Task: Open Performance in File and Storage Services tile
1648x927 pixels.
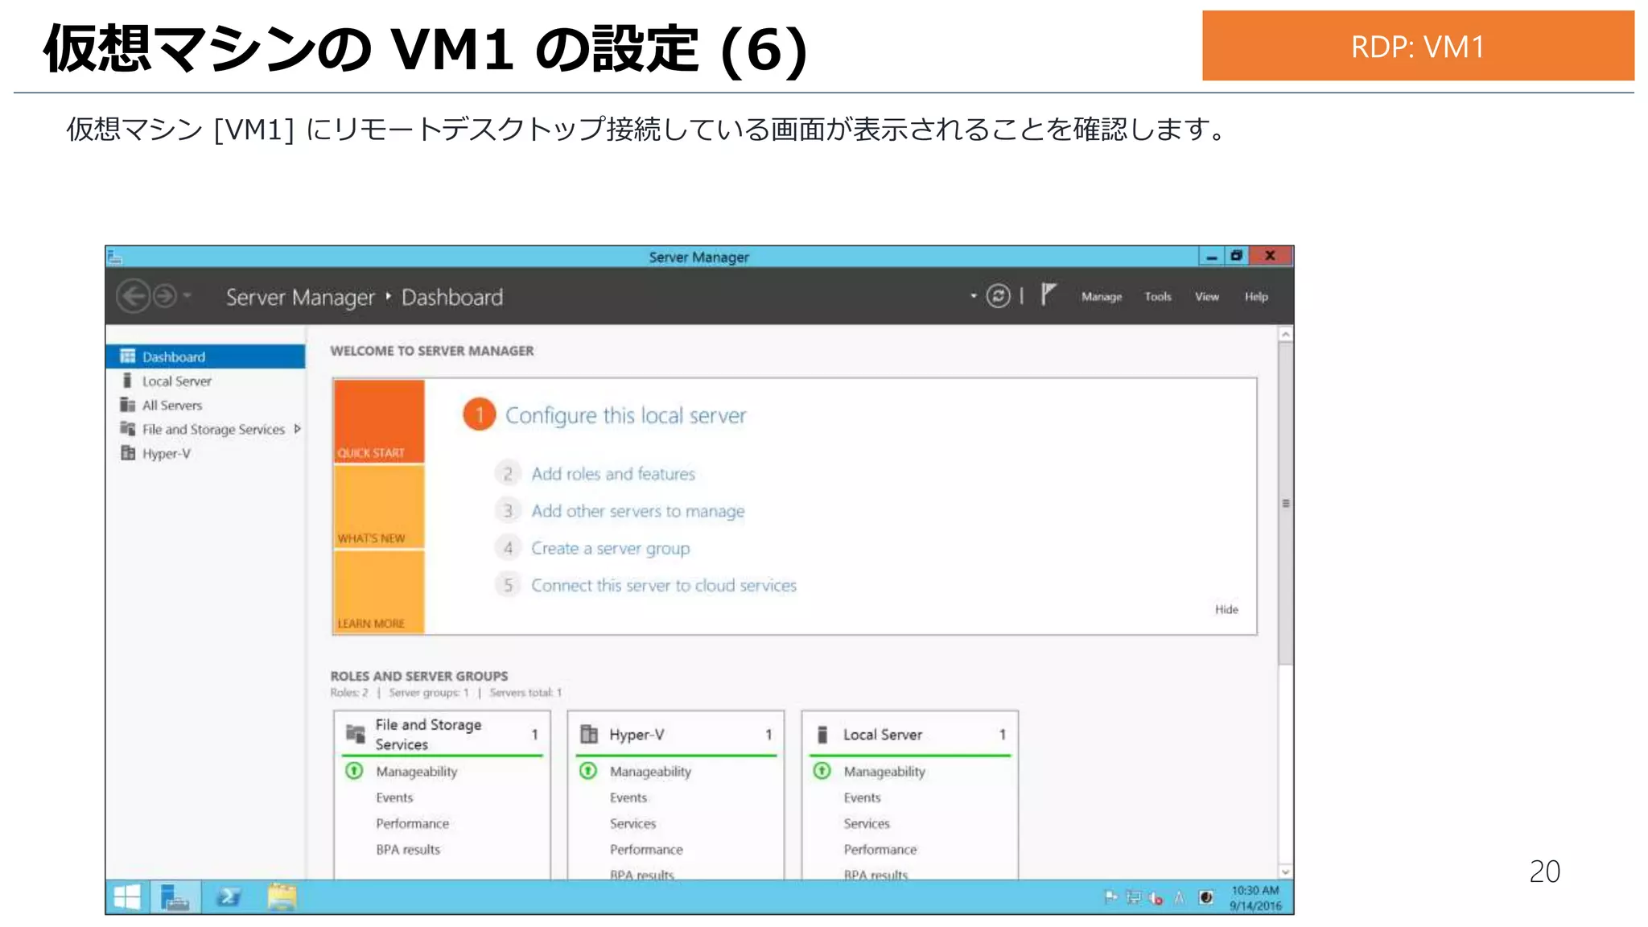Action: [x=412, y=823]
